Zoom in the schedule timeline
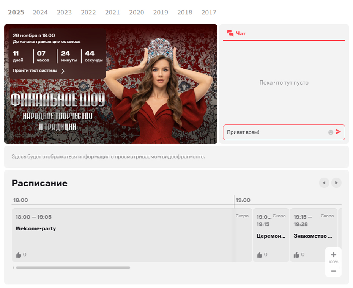The height and width of the screenshot is (288, 353). click(x=333, y=255)
